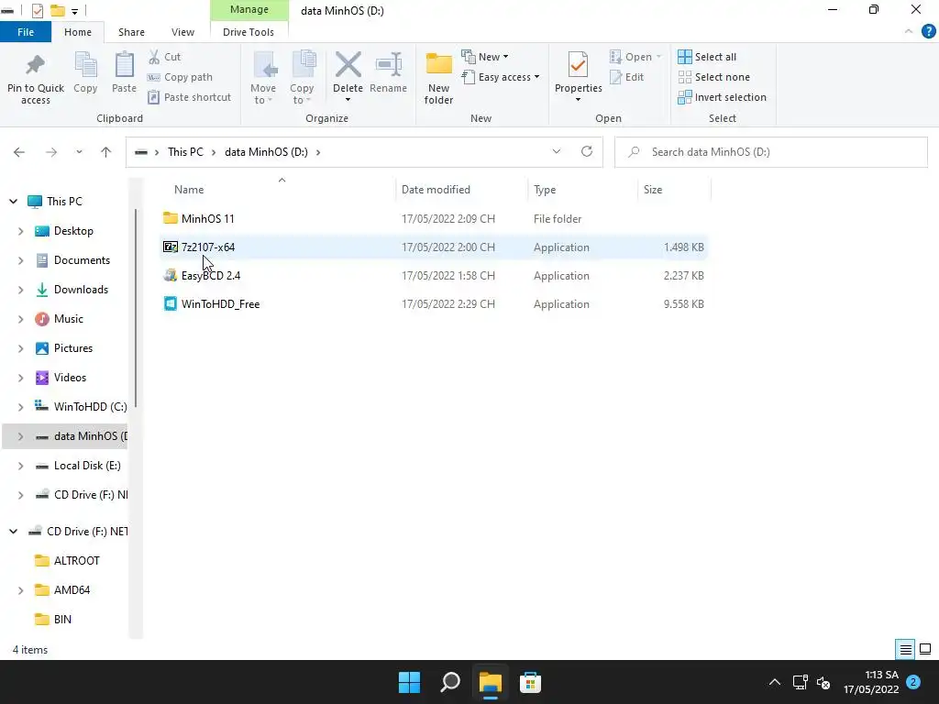Click the Help question mark icon
The height and width of the screenshot is (704, 939).
coord(928,32)
